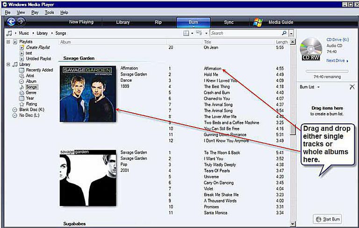
Task: Select the track "Hold Me"
Action: tap(211, 74)
